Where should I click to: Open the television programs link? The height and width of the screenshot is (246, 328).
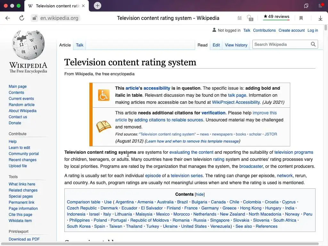coord(294,152)
